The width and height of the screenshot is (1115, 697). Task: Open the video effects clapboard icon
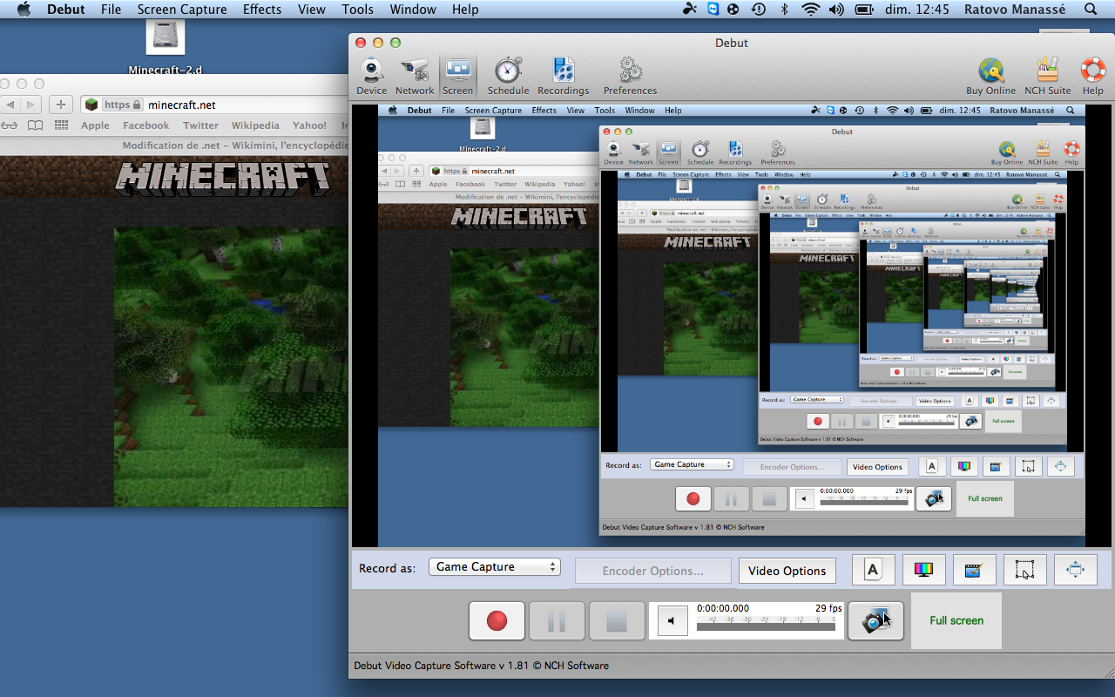(x=974, y=570)
